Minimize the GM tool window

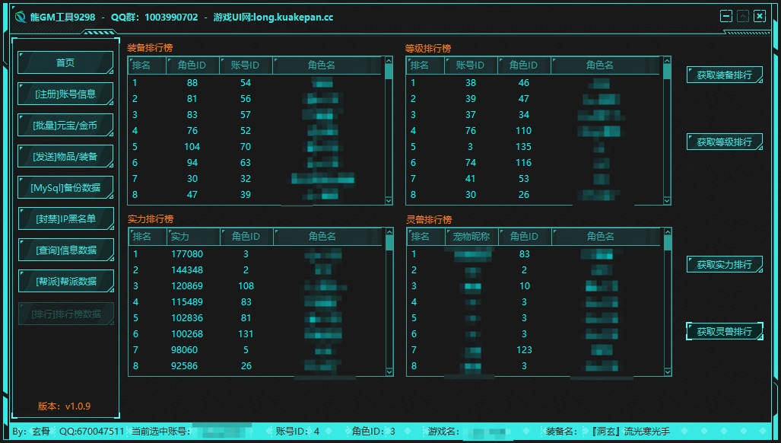[726, 16]
